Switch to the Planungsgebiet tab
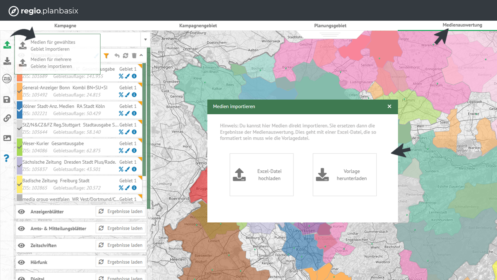 (x=330, y=26)
